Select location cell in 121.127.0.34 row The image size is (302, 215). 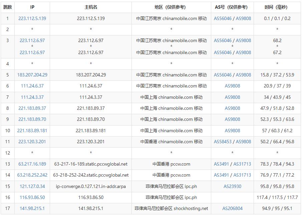tap(171, 186)
